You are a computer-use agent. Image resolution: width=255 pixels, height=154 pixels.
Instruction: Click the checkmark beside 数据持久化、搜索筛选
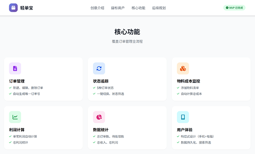pos(178,142)
